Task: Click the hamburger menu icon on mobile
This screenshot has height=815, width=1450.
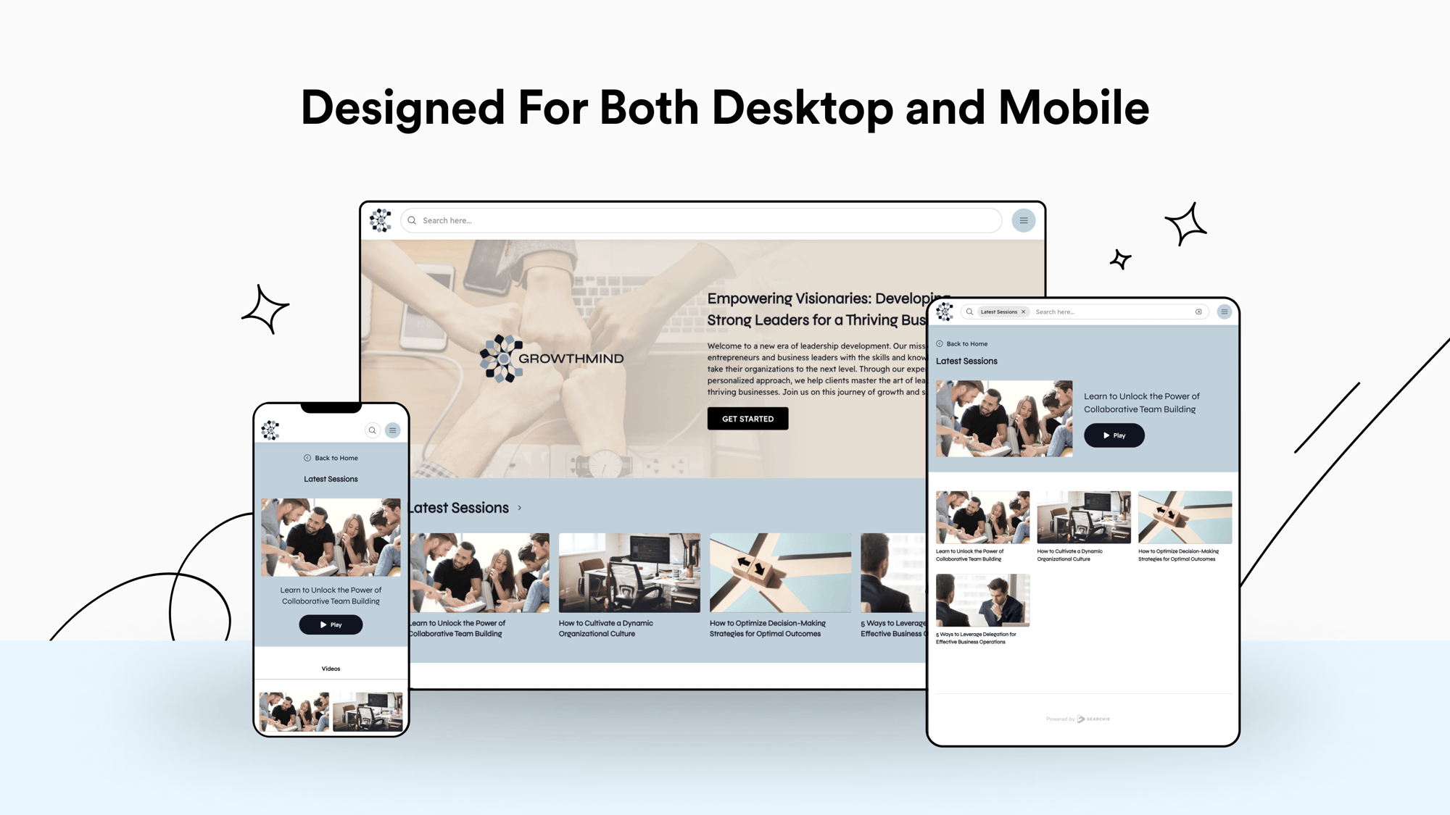Action: click(392, 430)
